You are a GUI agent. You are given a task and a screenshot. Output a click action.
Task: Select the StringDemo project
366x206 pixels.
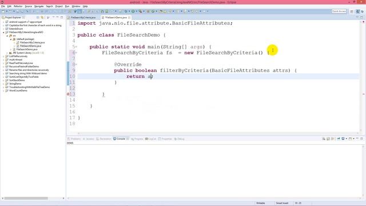click(15, 84)
